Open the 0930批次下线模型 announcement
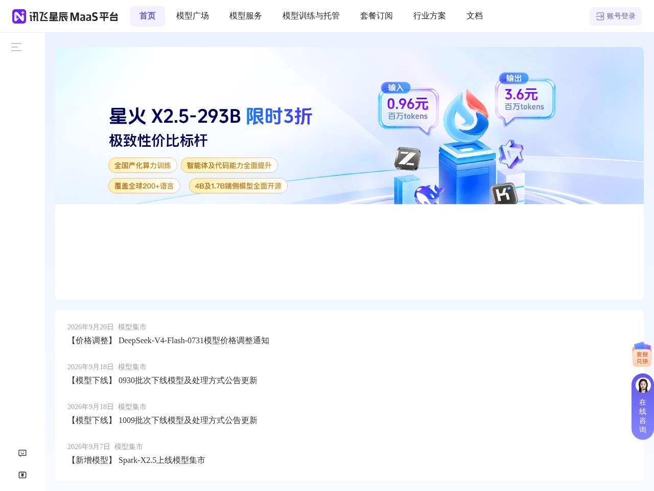The height and width of the screenshot is (491, 654). point(162,381)
